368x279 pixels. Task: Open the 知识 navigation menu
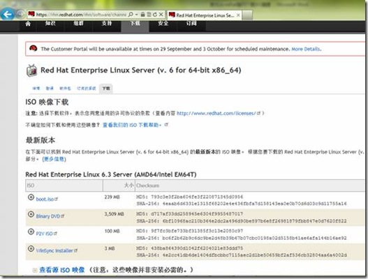coord(50,24)
